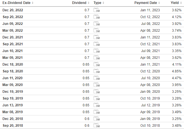The height and width of the screenshot is (129, 184).
Task: Click yield value 3.74%
Action: (x=177, y=31)
